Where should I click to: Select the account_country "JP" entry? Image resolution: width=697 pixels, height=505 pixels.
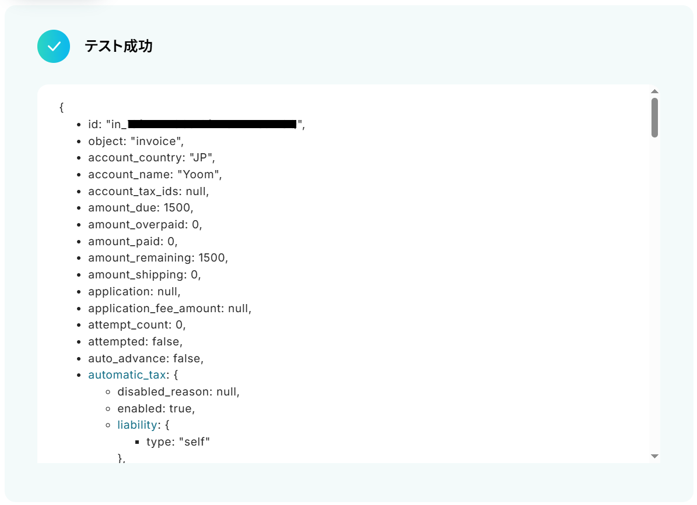tap(151, 157)
